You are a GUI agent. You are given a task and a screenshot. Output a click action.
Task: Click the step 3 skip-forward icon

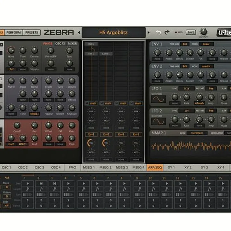click(x=55, y=184)
